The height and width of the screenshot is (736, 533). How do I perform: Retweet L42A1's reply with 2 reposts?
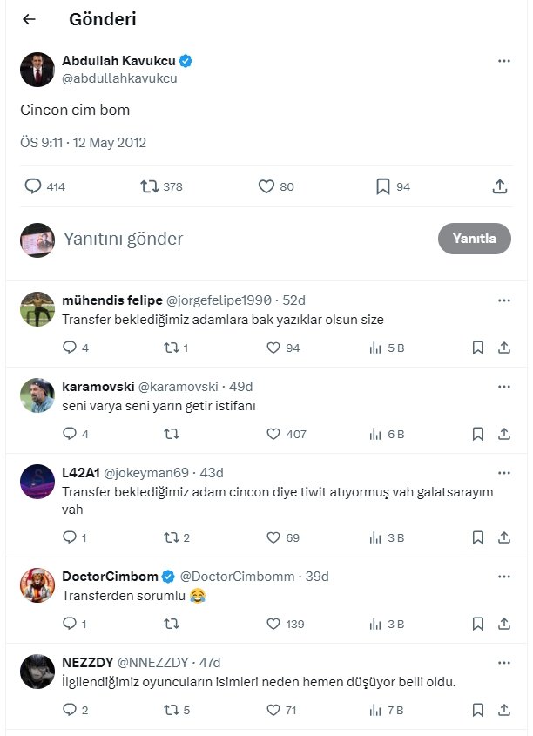[x=172, y=537]
